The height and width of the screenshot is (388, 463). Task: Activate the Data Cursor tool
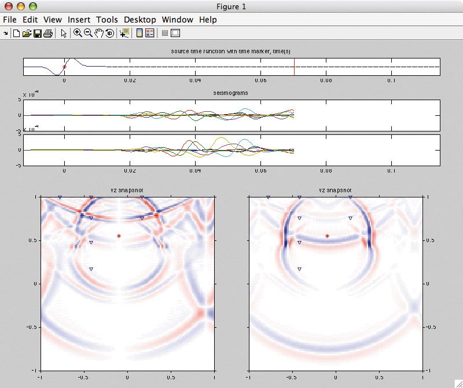click(124, 33)
